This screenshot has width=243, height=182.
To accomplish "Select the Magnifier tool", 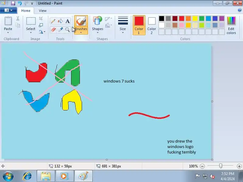I will (x=67, y=29).
